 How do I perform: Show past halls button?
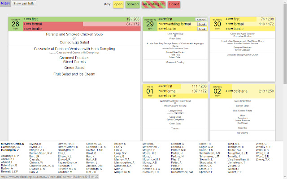(x=24, y=4)
